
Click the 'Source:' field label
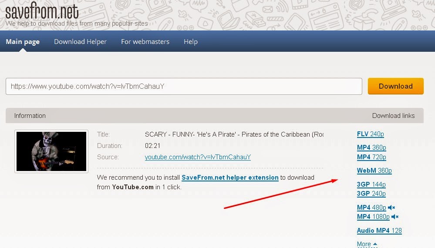(x=108, y=157)
